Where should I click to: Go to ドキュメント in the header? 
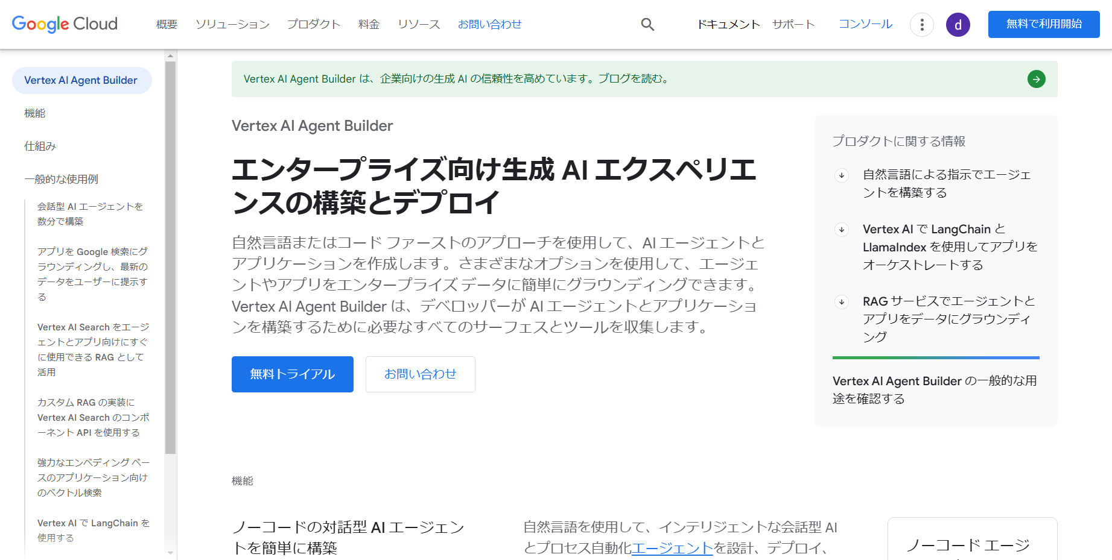(728, 24)
